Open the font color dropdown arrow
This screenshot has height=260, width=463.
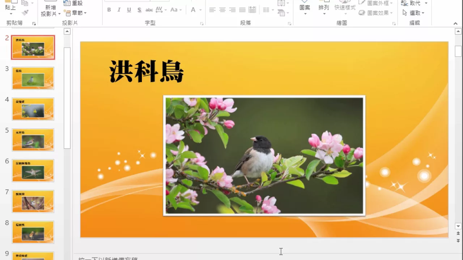coord(200,10)
